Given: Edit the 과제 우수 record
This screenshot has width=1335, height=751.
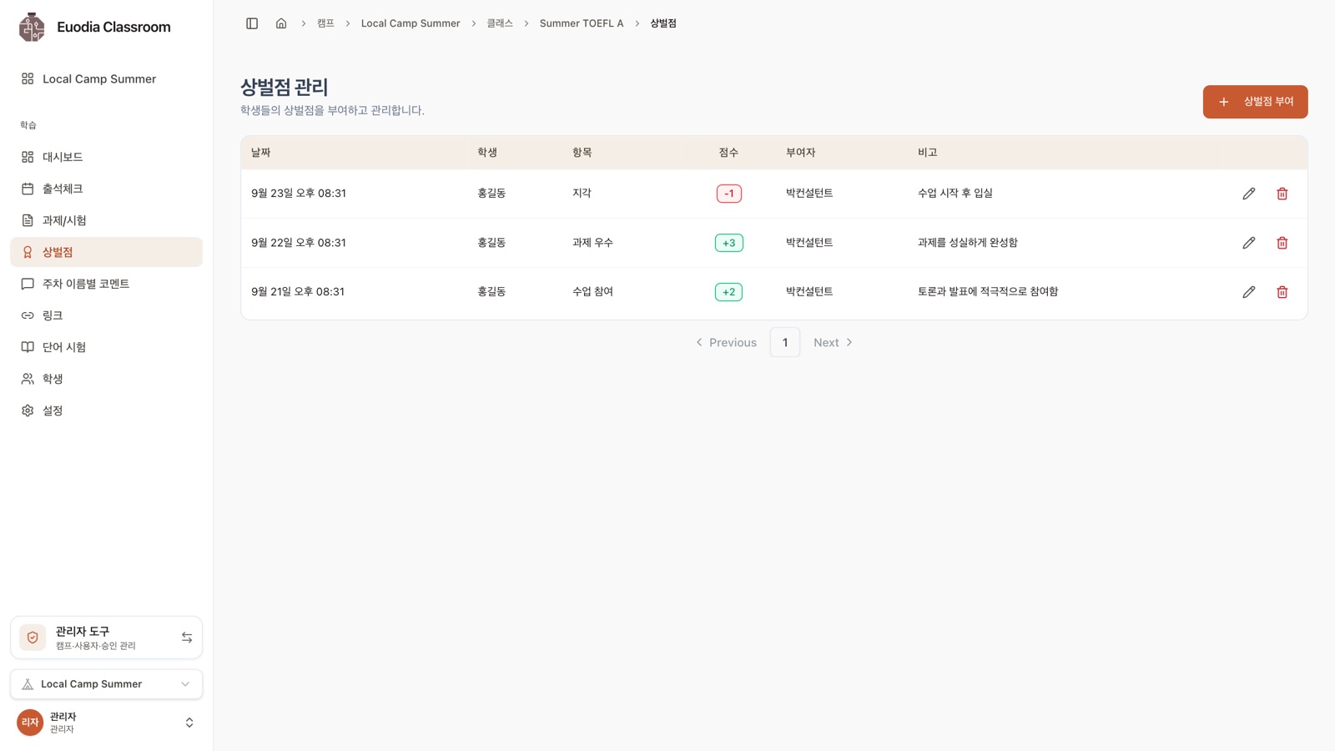Looking at the screenshot, I should [x=1249, y=243].
